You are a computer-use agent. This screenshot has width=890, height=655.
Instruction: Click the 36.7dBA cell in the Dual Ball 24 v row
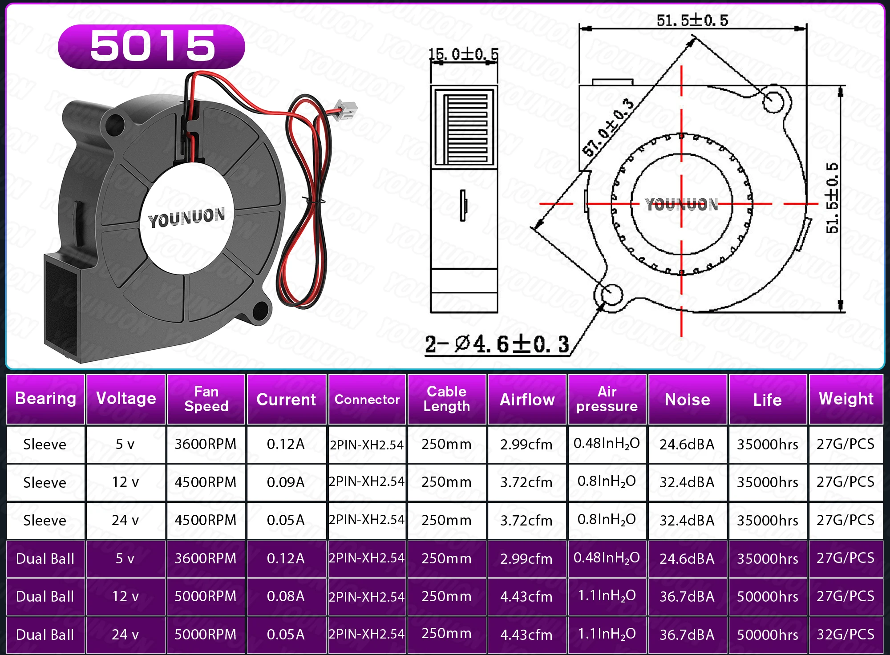click(x=687, y=634)
